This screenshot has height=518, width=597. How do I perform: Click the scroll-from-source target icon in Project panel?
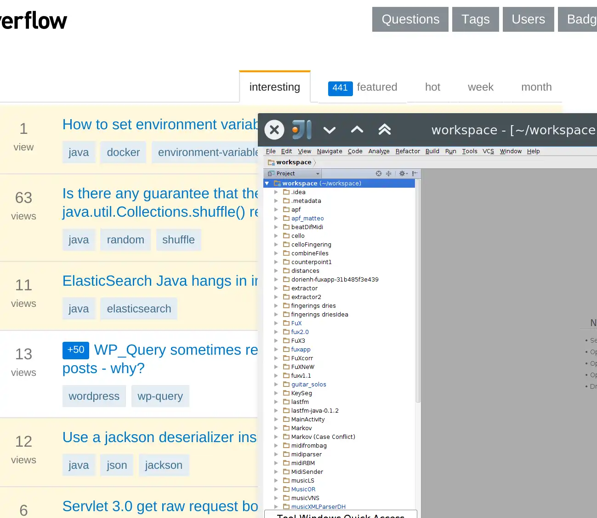coord(379,173)
